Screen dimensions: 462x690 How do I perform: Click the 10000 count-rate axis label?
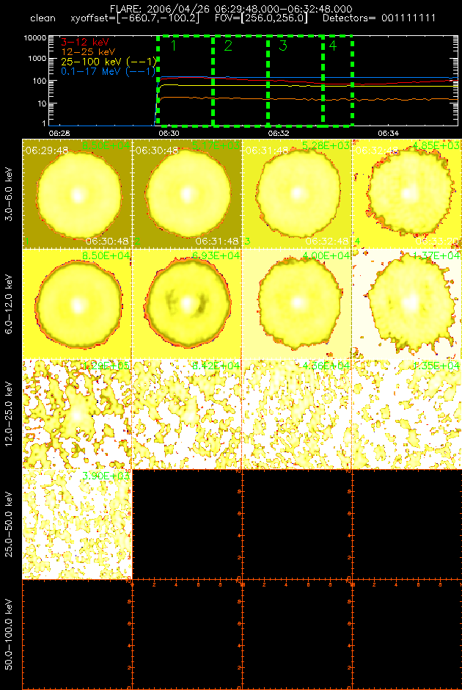[35, 39]
